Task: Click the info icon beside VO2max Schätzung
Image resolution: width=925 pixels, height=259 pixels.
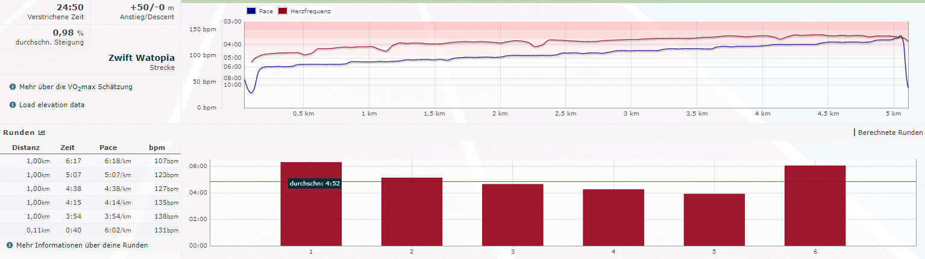Action: pos(13,87)
